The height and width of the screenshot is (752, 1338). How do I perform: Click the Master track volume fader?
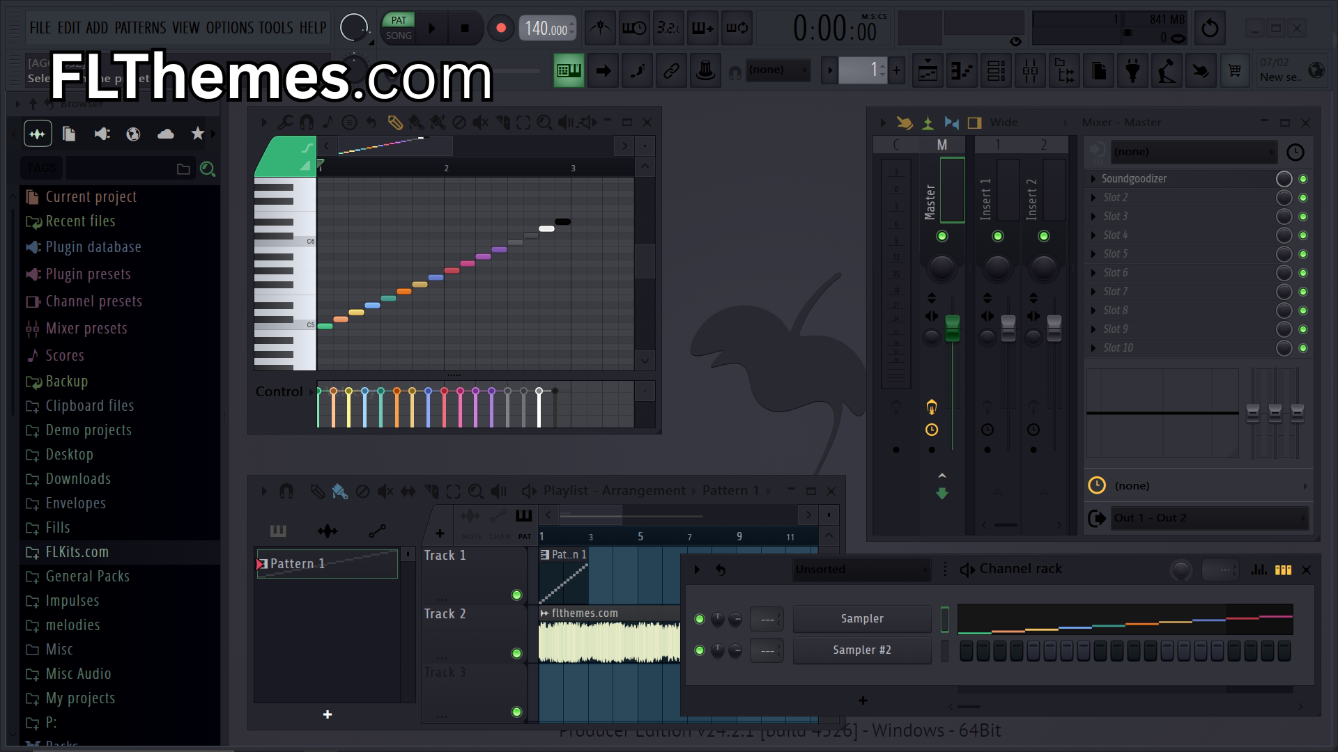point(952,329)
